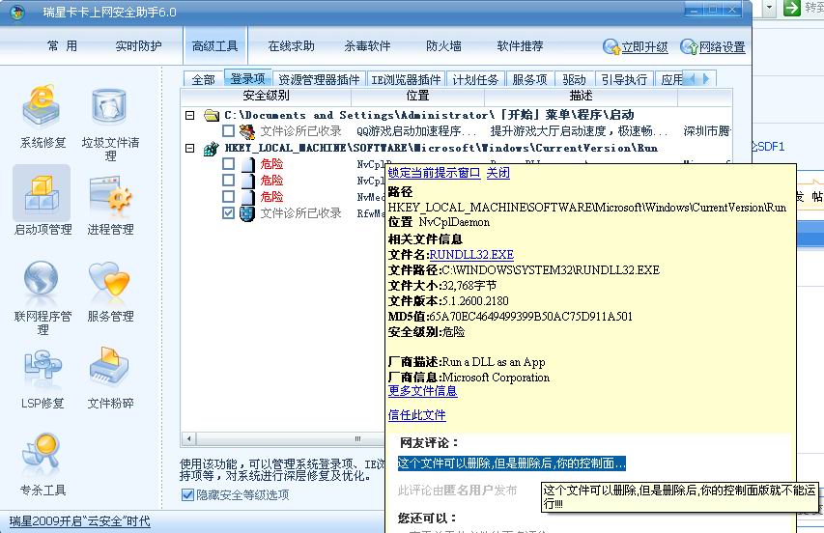
Task: Click the first 危险 status label
Action: click(x=271, y=164)
